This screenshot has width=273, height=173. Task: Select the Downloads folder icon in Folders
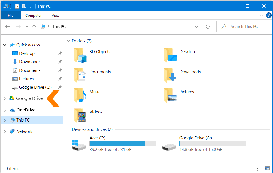point(170,75)
